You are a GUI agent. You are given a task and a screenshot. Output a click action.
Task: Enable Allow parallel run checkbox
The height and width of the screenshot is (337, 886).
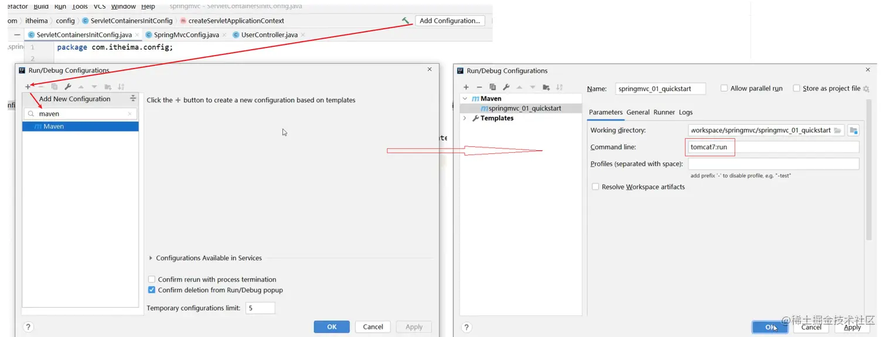tap(724, 88)
